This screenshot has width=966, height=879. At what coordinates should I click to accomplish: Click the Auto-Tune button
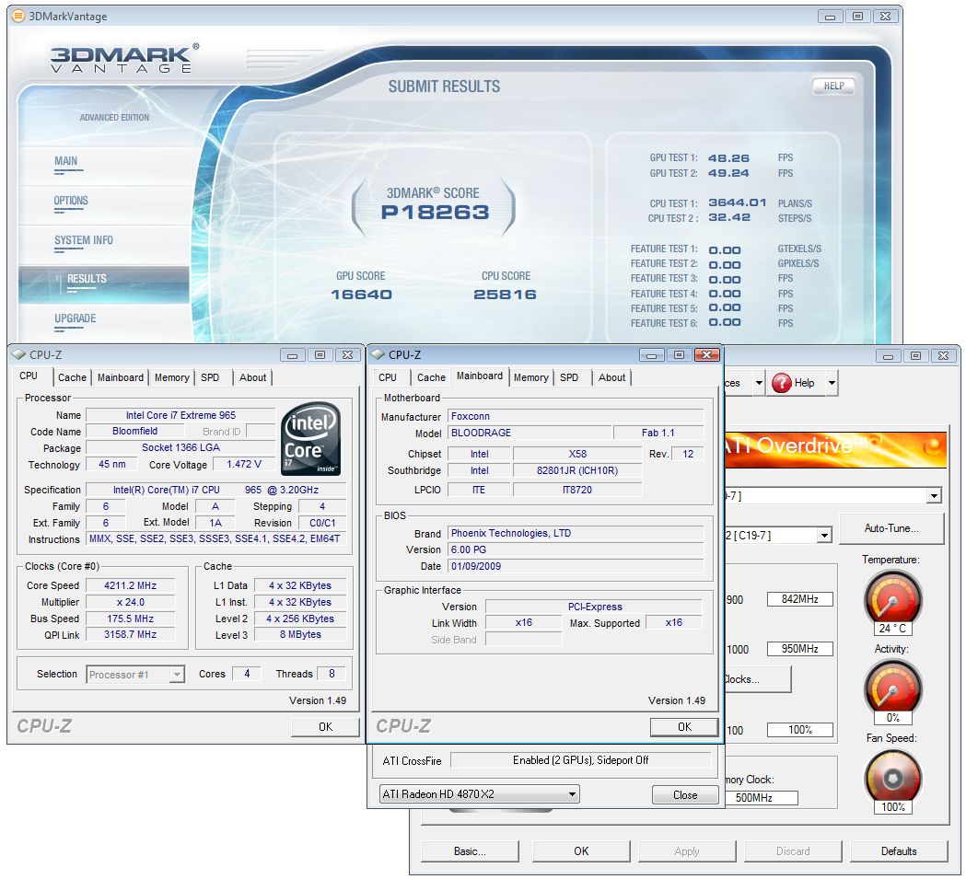coord(890,528)
